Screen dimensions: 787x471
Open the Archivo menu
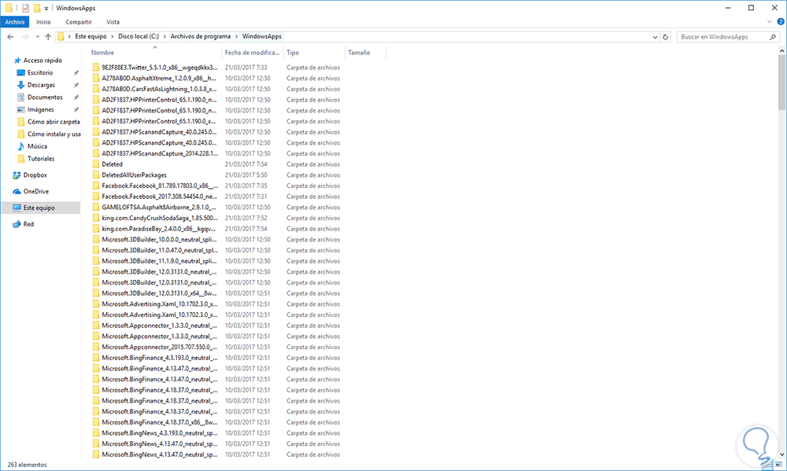pos(14,22)
